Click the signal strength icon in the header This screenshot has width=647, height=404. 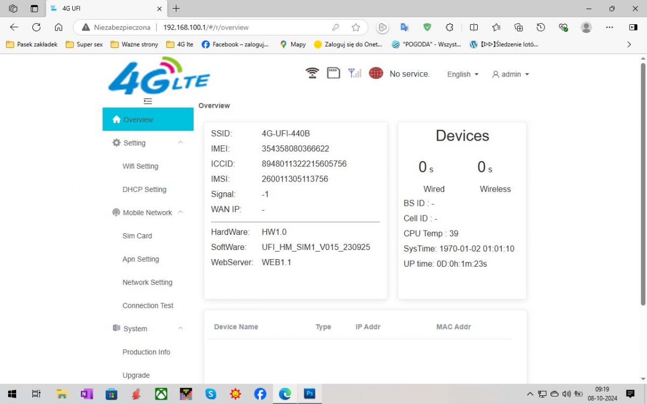[x=354, y=72]
